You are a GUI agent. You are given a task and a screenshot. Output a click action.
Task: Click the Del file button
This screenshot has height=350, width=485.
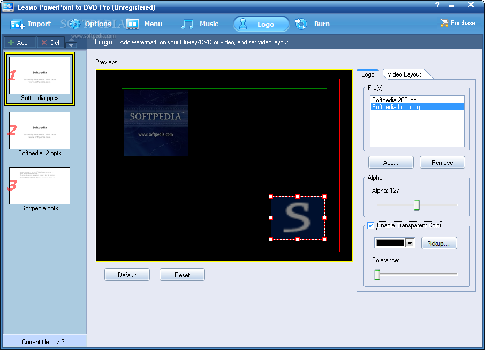[x=51, y=42]
